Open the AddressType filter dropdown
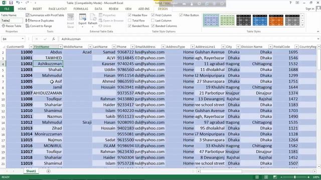The height and width of the screenshot is (180, 321). tap(192, 46)
